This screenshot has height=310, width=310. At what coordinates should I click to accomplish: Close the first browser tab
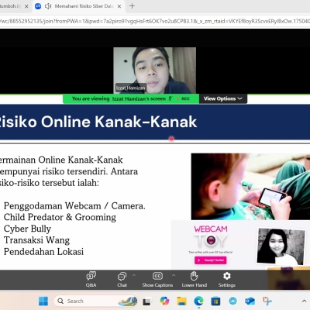(x=26, y=6)
